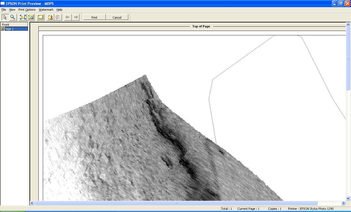This screenshot has height=212, width=351.
Task: Open the Print Options menu
Action: 27,10
